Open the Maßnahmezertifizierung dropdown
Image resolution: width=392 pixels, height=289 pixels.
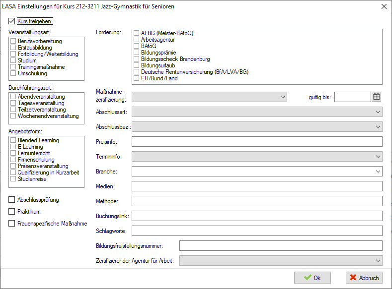[x=209, y=97]
